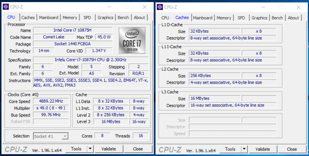309x156 pixels.
Task: Click the Revision value R0/R1
Action: (x=139, y=73)
